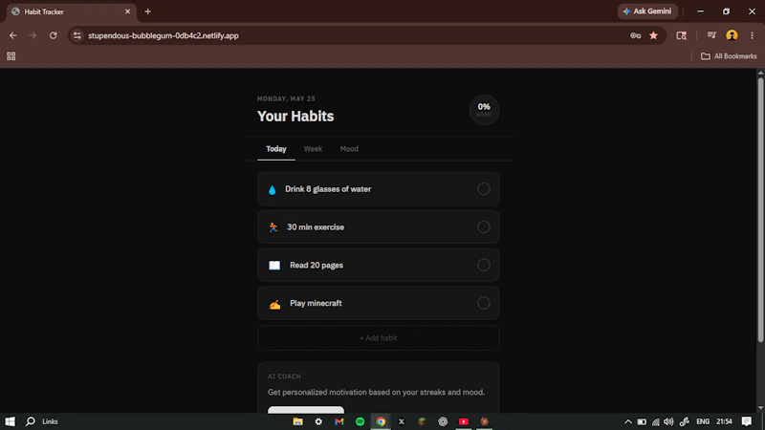Click the book icon for reading
This screenshot has height=430, width=765.
pyautogui.click(x=274, y=266)
